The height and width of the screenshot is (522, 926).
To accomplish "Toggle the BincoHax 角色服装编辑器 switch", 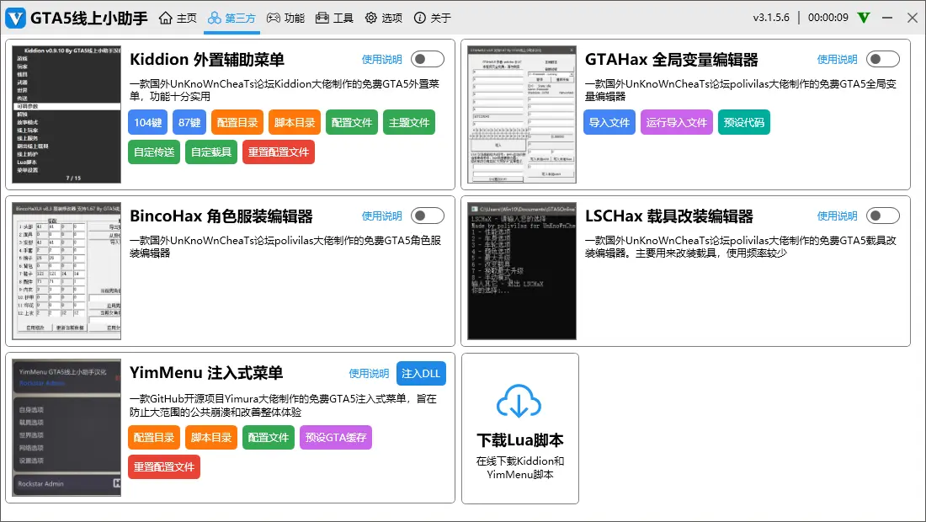I will pyautogui.click(x=428, y=216).
